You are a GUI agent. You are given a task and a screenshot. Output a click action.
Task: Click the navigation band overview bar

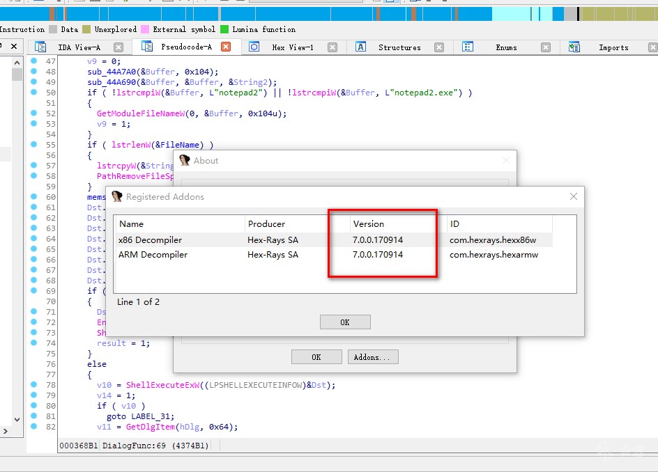(x=329, y=14)
